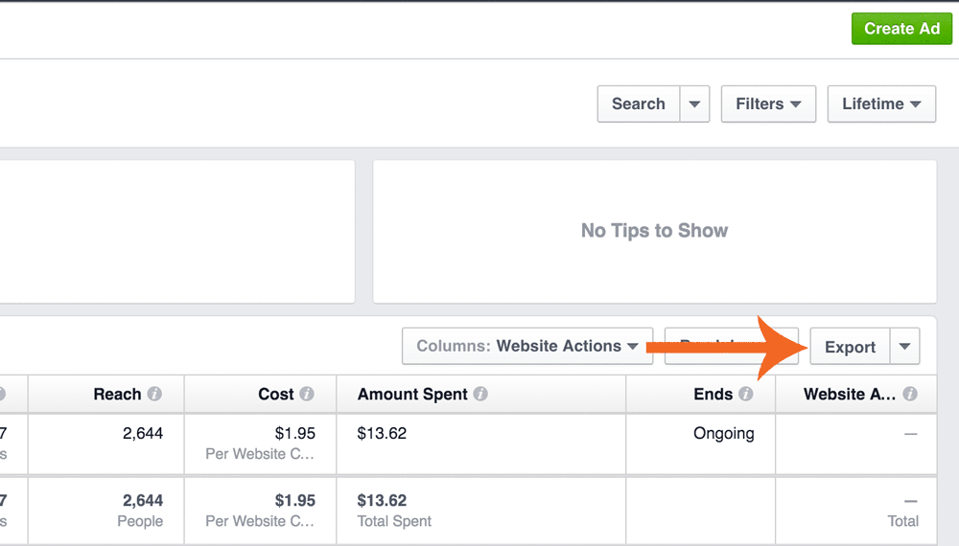Click the info icon next to Cost
Screen dimensions: 959x546
coord(307,394)
